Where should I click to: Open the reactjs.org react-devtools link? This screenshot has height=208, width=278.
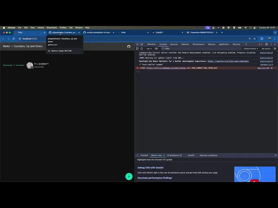[x=228, y=61]
